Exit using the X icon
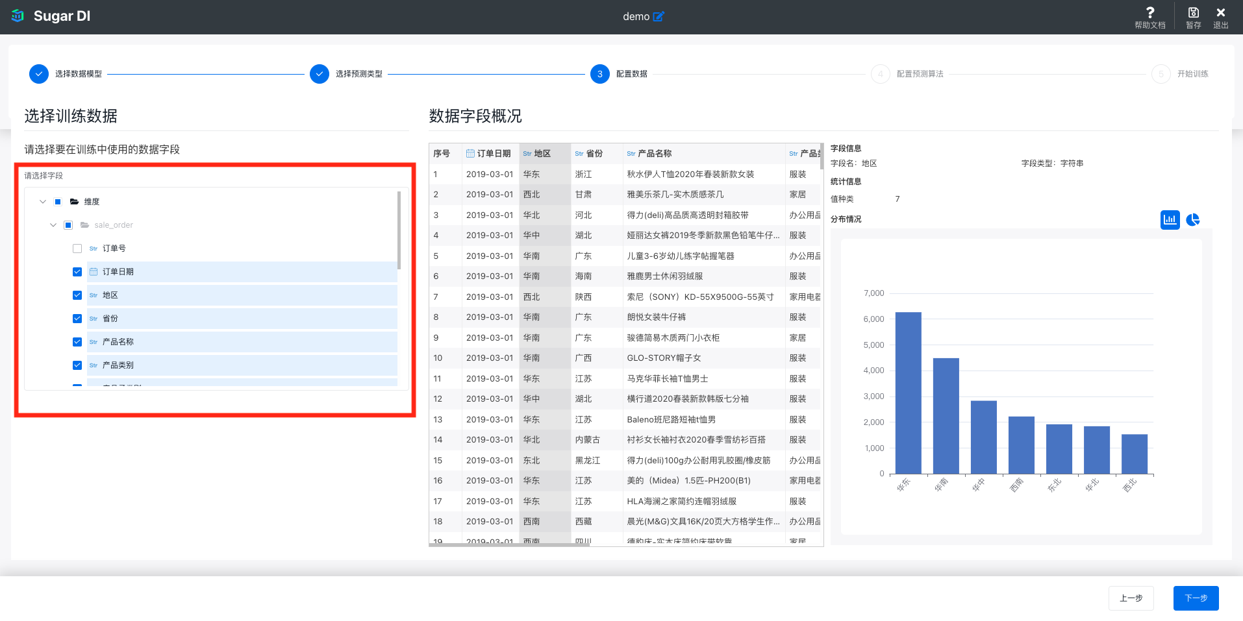This screenshot has width=1243, height=621. coord(1221,12)
